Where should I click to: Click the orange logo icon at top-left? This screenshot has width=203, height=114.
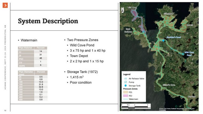[x=5, y=5]
